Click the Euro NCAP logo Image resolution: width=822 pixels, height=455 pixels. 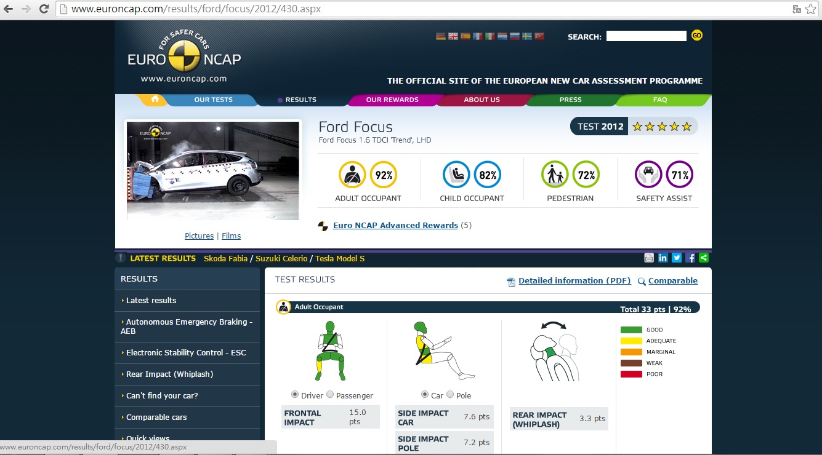(184, 56)
